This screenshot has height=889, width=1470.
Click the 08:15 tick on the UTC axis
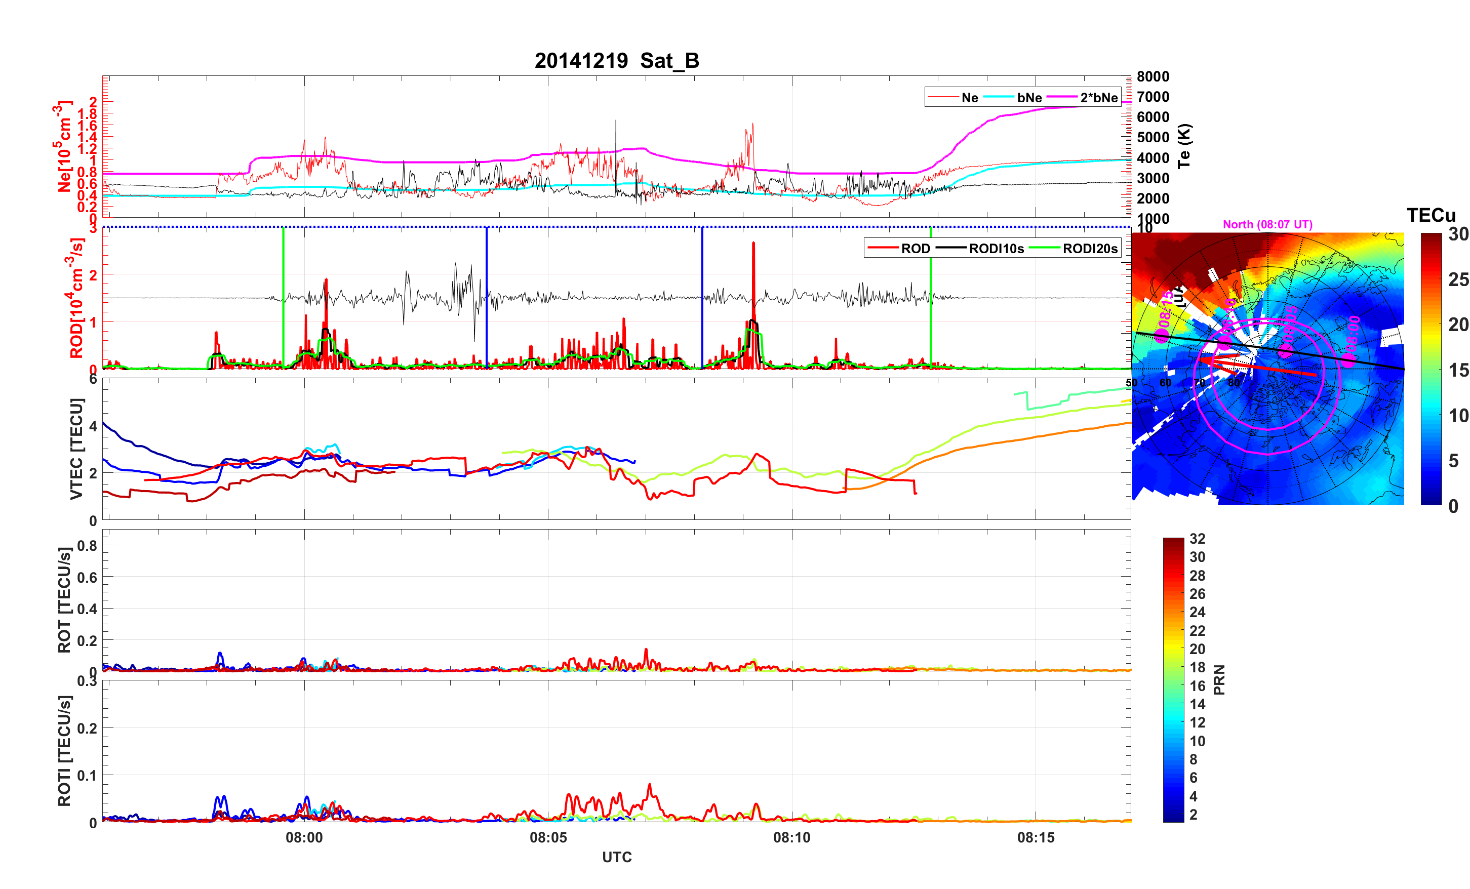(1036, 838)
